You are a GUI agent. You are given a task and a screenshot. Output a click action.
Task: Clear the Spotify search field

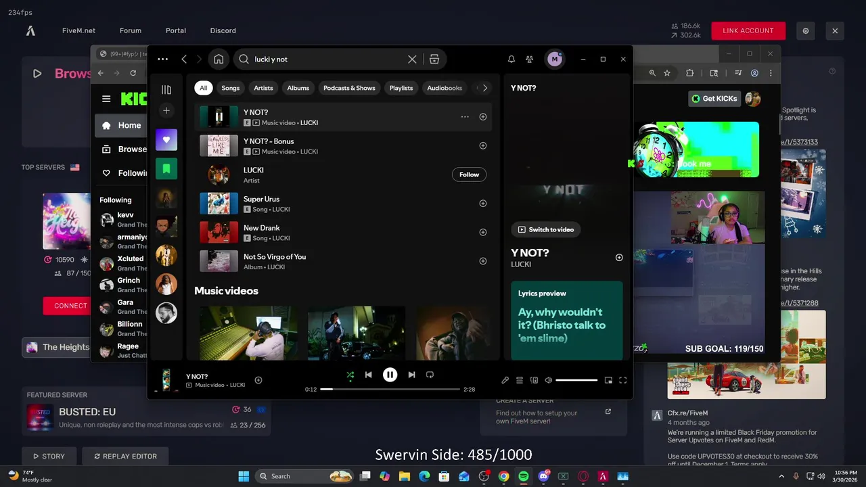[x=412, y=59]
